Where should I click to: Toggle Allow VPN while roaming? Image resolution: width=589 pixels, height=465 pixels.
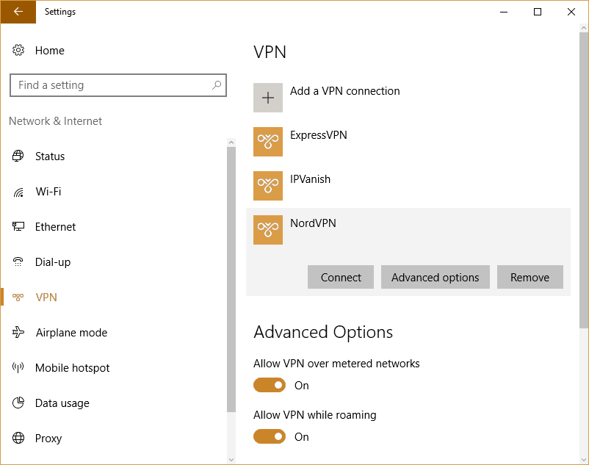[x=270, y=436]
